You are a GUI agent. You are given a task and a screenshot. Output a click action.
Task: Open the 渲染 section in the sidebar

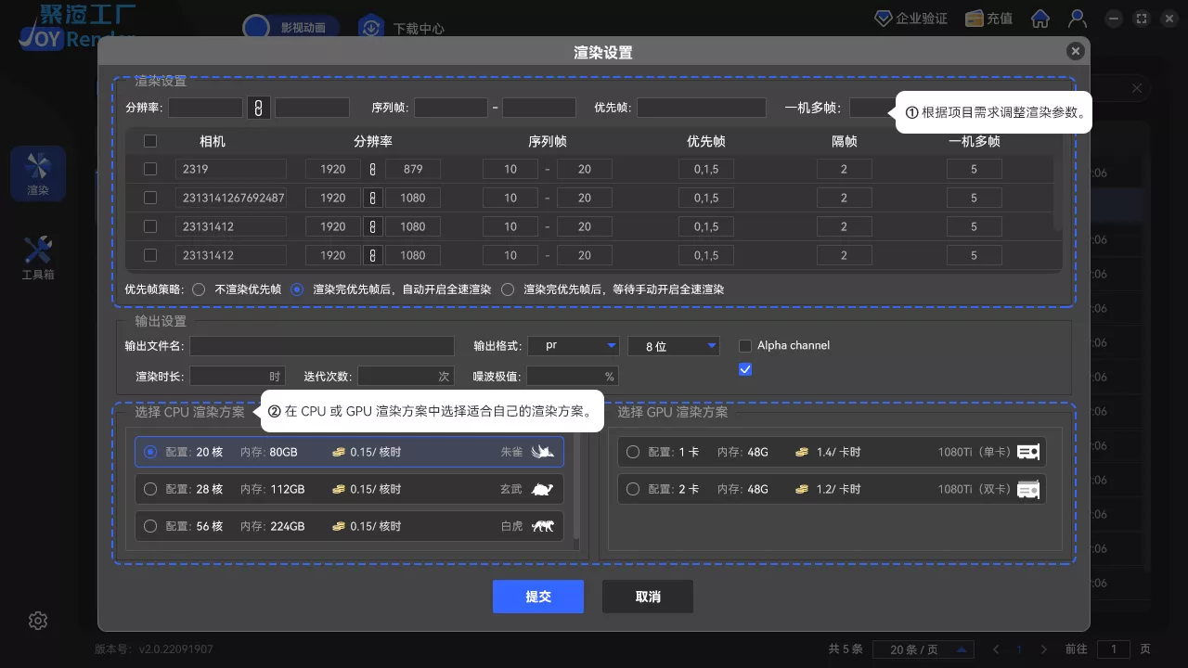38,173
